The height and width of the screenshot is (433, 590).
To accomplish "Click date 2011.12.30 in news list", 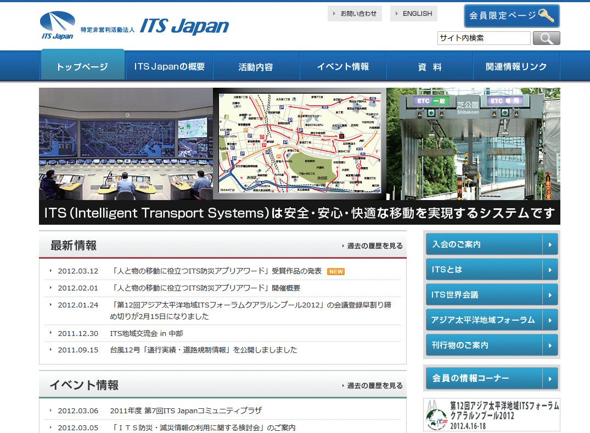I will [78, 333].
